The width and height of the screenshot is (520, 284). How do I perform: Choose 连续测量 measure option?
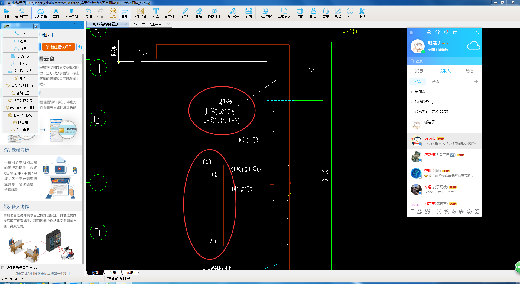pyautogui.click(x=20, y=93)
